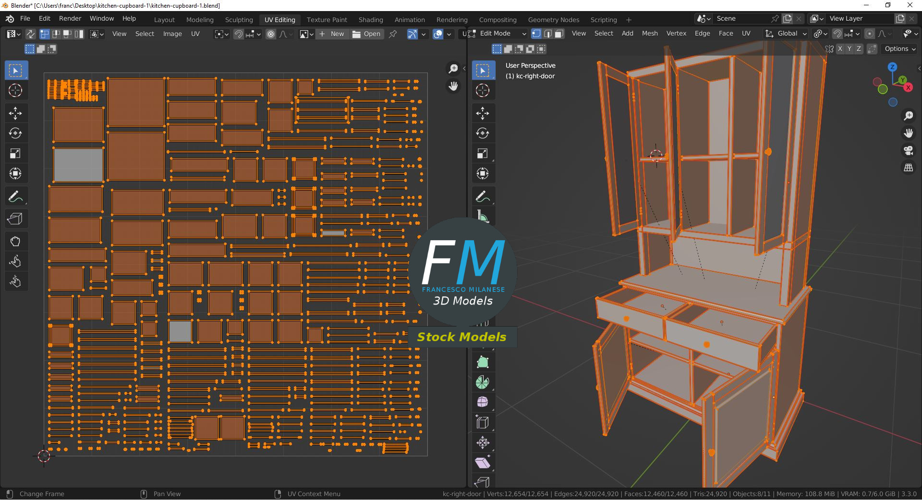Select the Move tool in UV editor
This screenshot has height=500, width=922.
[x=15, y=113]
